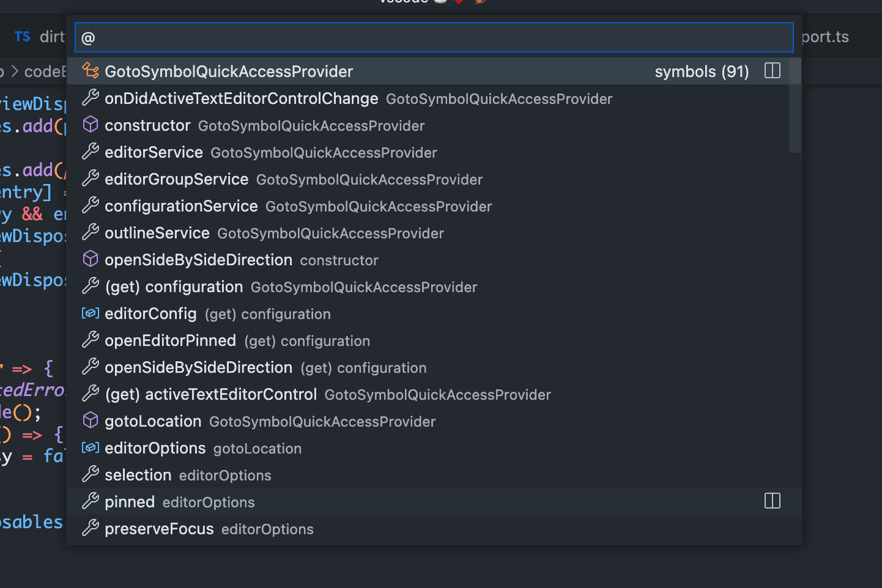Image resolution: width=882 pixels, height=588 pixels.
Task: Click the variable icon beside editorOptions
Action: [91, 447]
